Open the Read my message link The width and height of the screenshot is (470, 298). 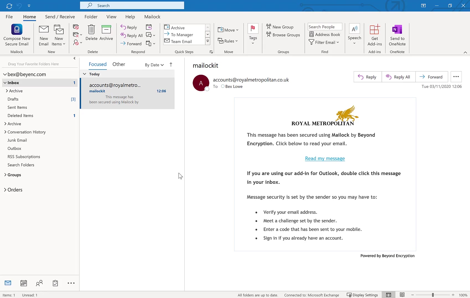pyautogui.click(x=325, y=158)
